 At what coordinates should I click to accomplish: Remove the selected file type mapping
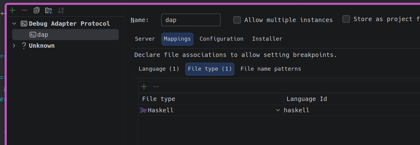[x=156, y=87]
